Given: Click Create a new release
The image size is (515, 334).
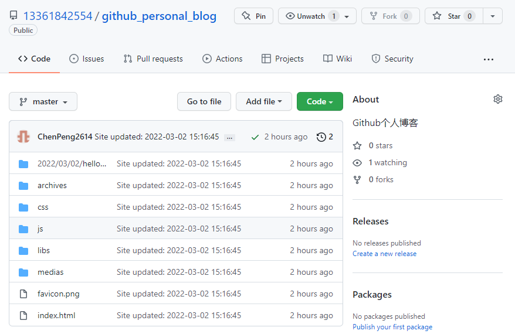Looking at the screenshot, I should (384, 254).
